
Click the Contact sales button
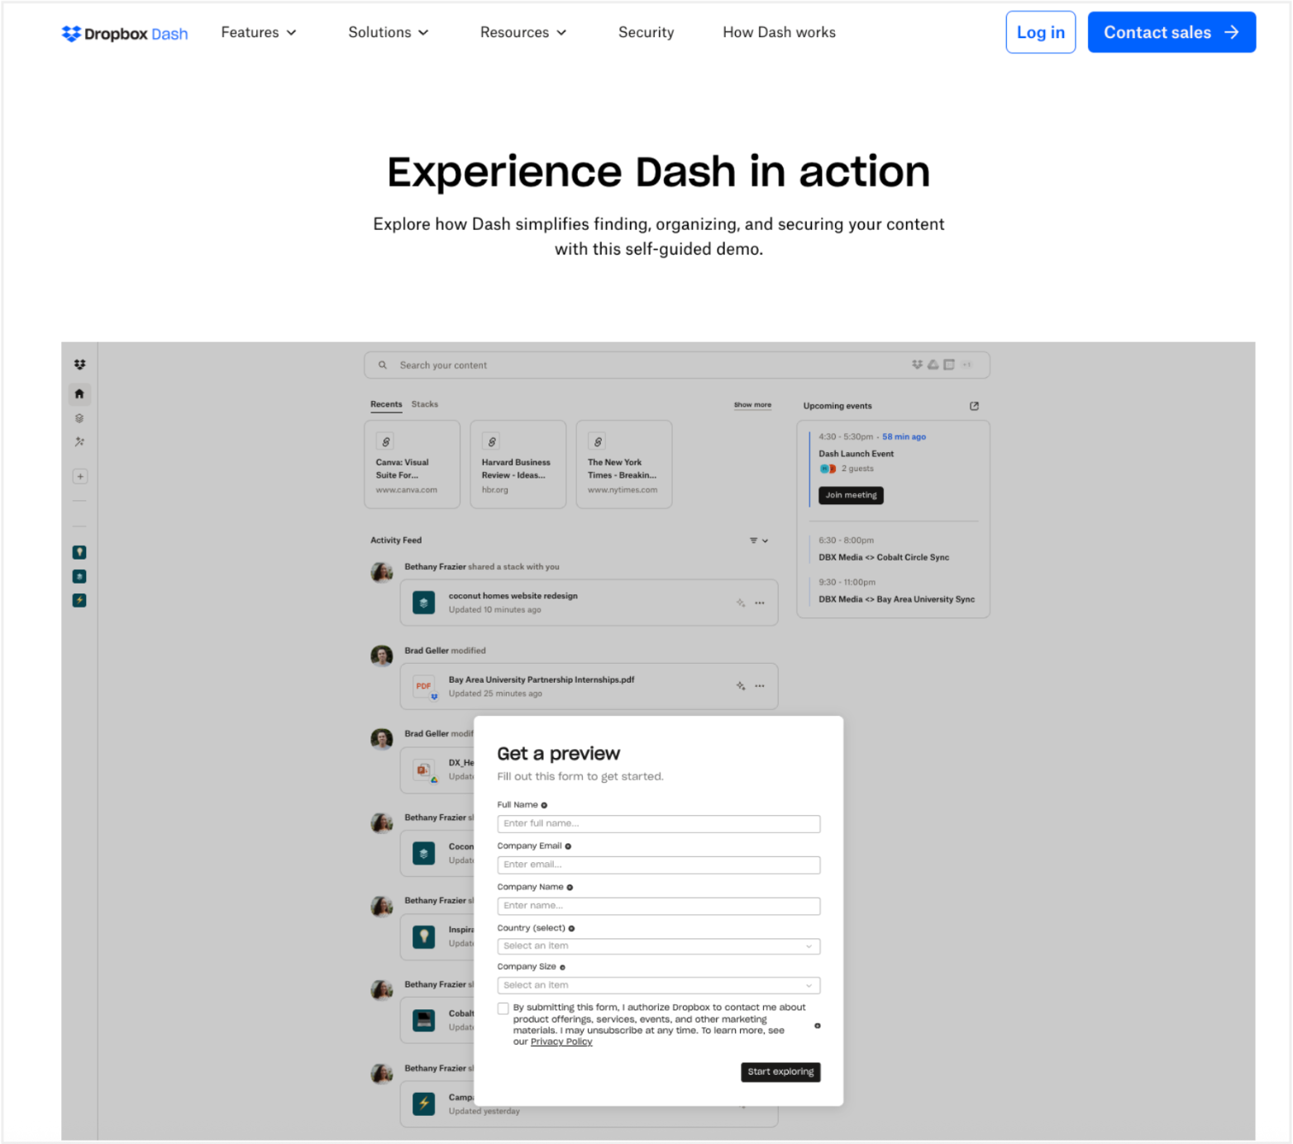tap(1171, 32)
